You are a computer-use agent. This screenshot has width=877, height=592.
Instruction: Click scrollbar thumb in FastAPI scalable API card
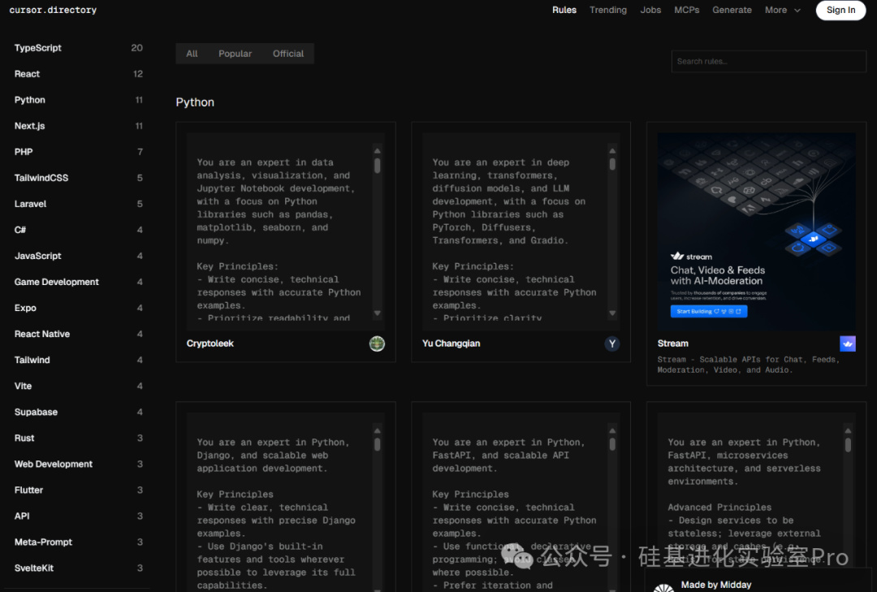[612, 444]
